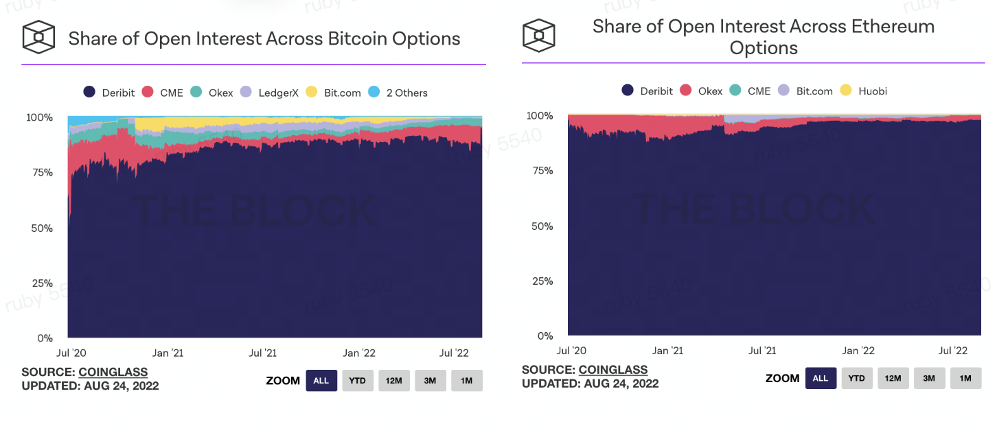This screenshot has width=997, height=424.
Task: Toggle the 2 Others legend item
Action: click(x=398, y=93)
